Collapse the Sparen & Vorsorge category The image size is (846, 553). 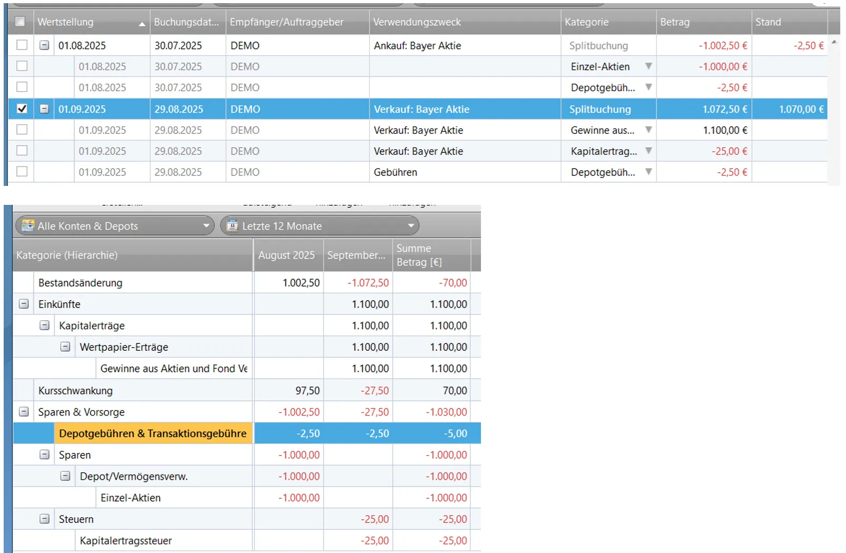click(x=24, y=412)
